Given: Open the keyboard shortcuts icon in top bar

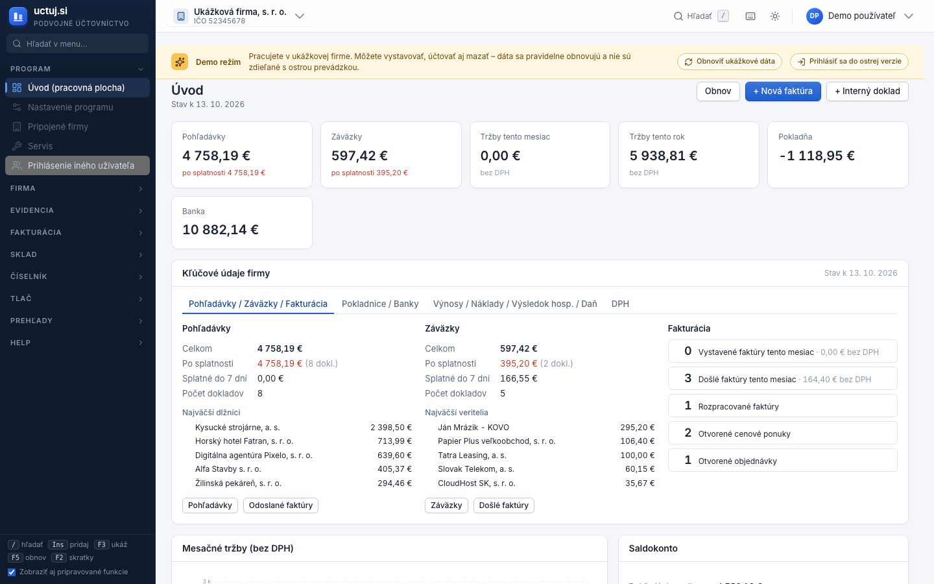Looking at the screenshot, I should [x=750, y=16].
